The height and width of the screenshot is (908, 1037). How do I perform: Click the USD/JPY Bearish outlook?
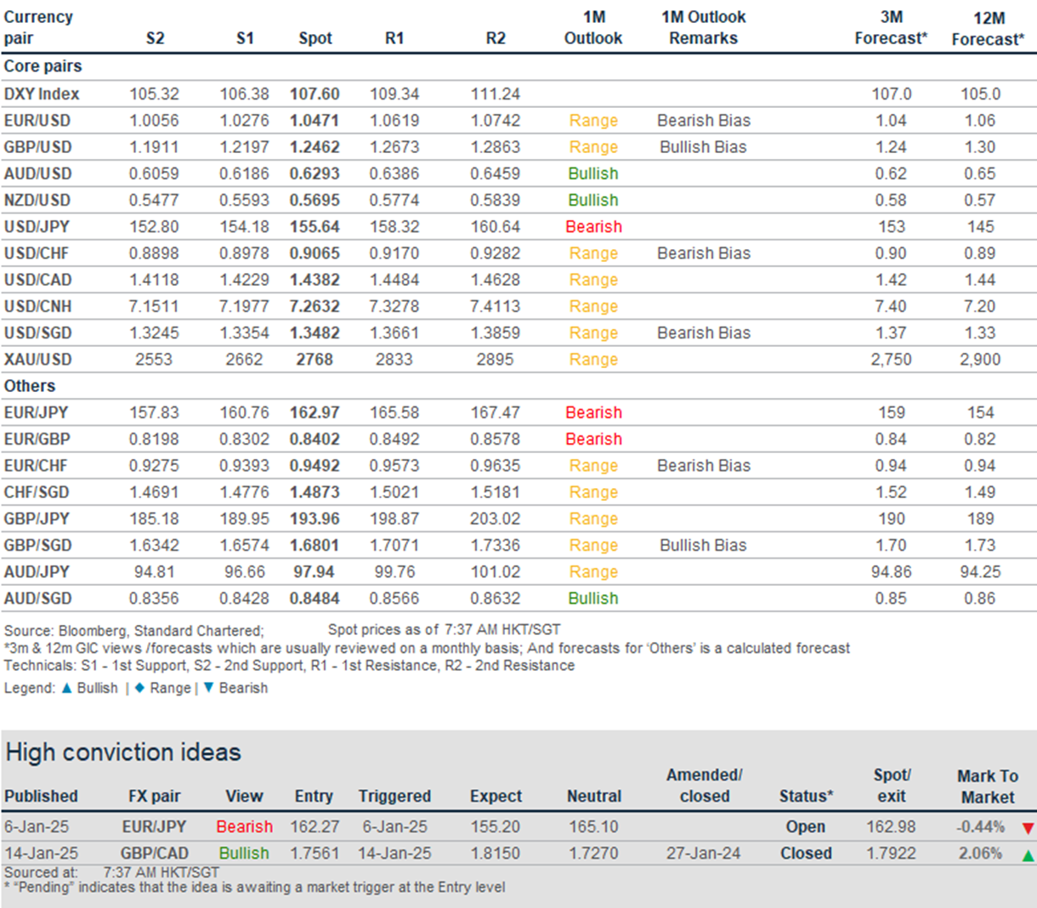point(594,227)
